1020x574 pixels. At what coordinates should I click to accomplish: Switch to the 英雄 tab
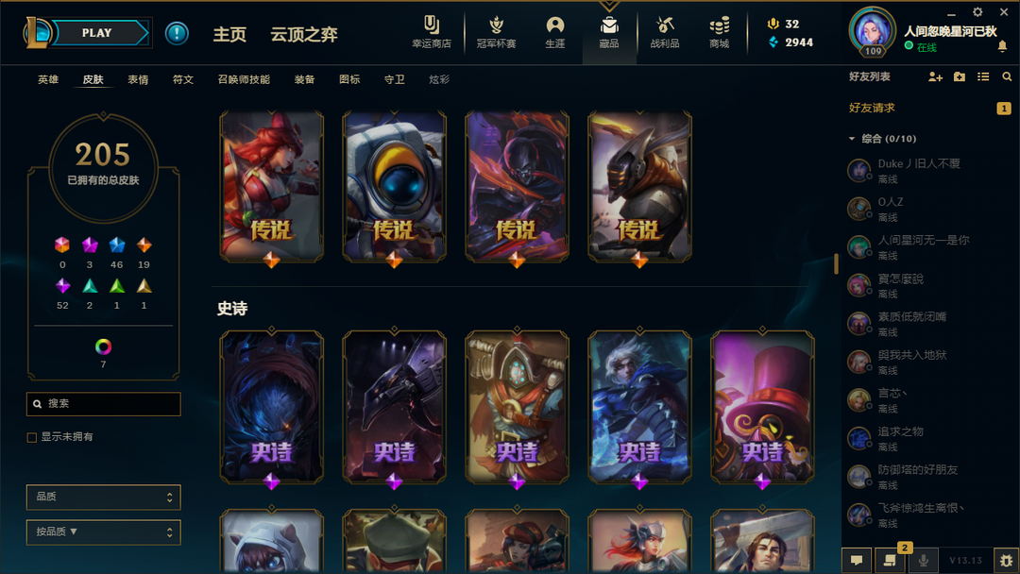tap(48, 79)
